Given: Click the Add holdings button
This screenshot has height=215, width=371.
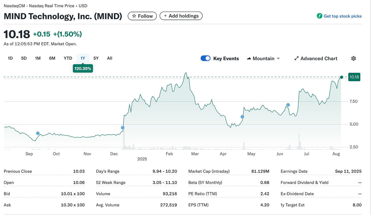Looking at the screenshot, I should click(x=181, y=16).
